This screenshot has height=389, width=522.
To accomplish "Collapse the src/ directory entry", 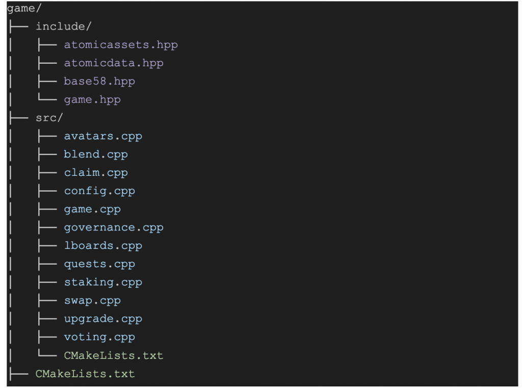I will point(49,118).
